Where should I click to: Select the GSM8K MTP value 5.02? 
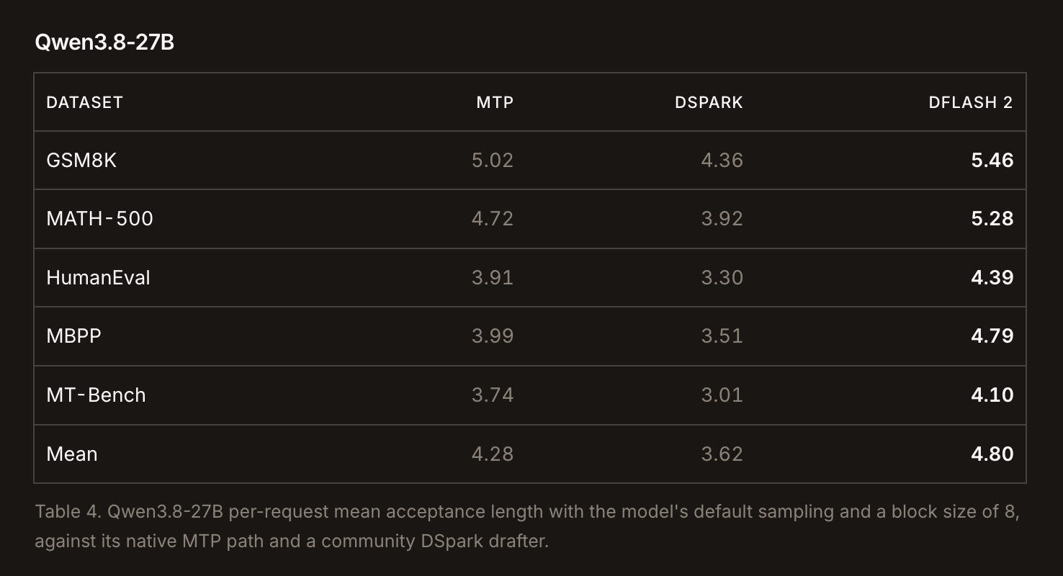[x=493, y=161]
